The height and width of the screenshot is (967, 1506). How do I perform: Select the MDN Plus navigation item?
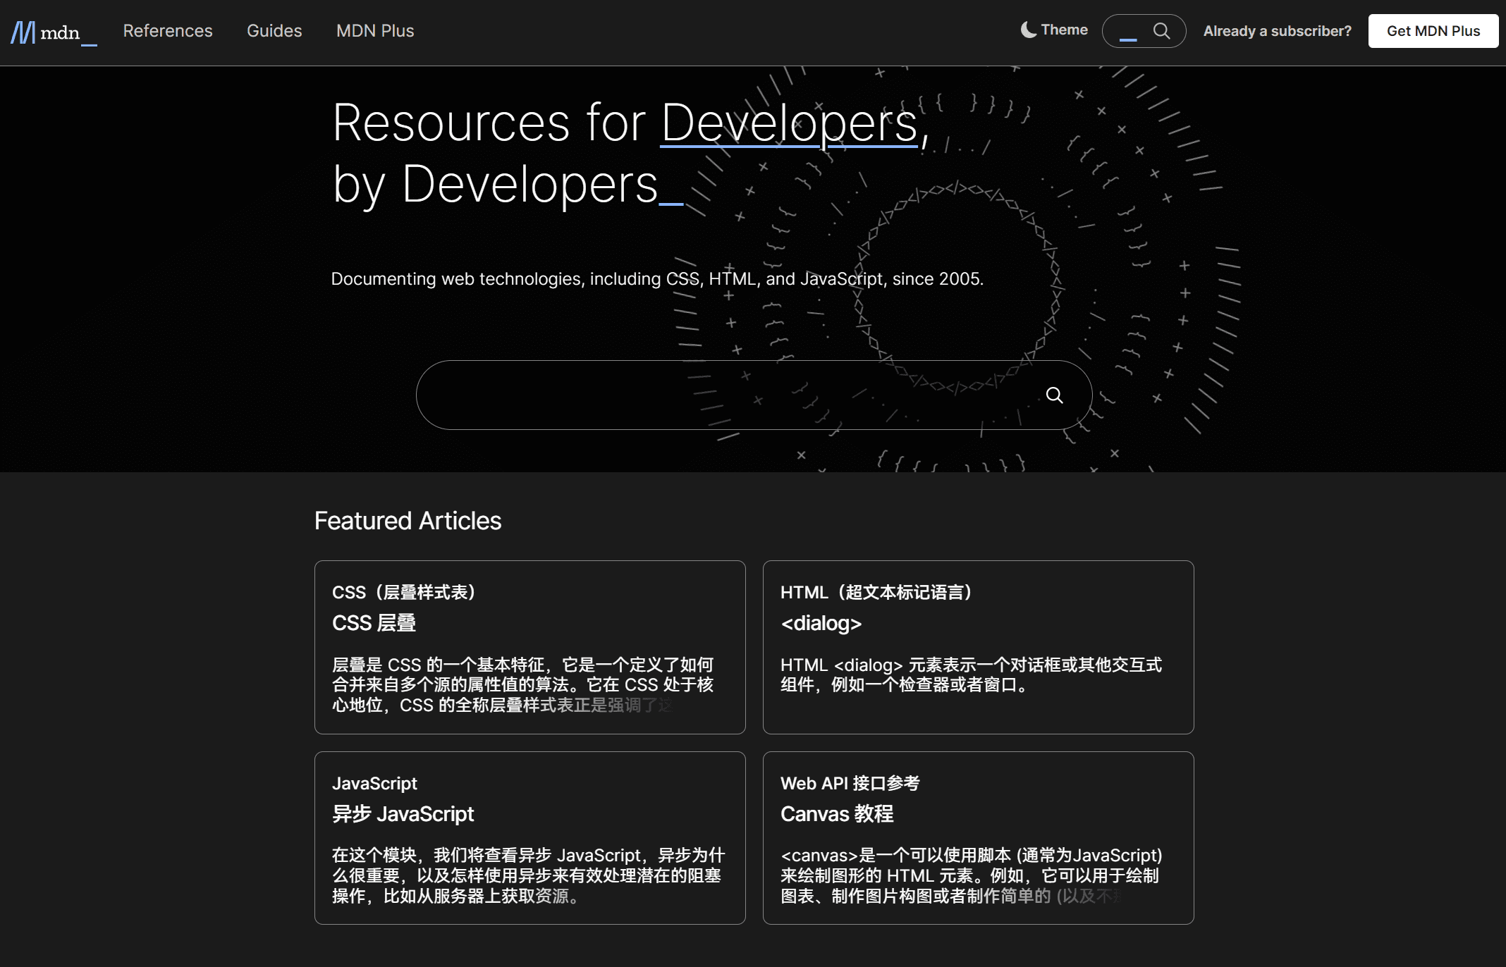(375, 30)
